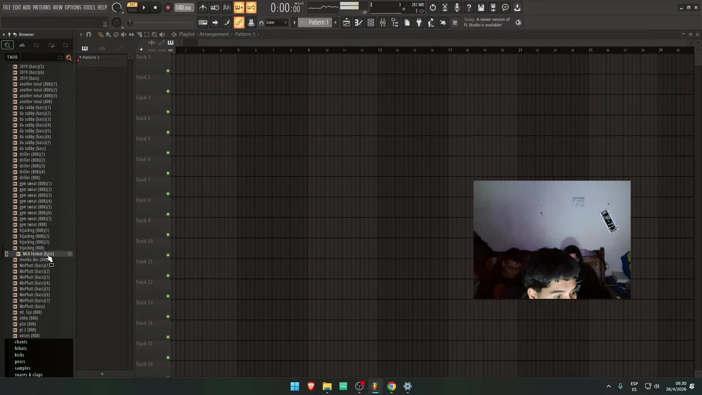Open the export download icon
This screenshot has height=395, width=702.
coord(517,8)
